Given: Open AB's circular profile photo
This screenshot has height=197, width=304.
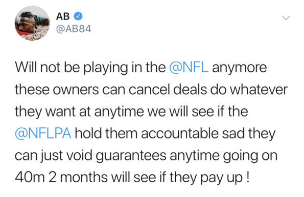Looking at the screenshot, I should tap(32, 23).
